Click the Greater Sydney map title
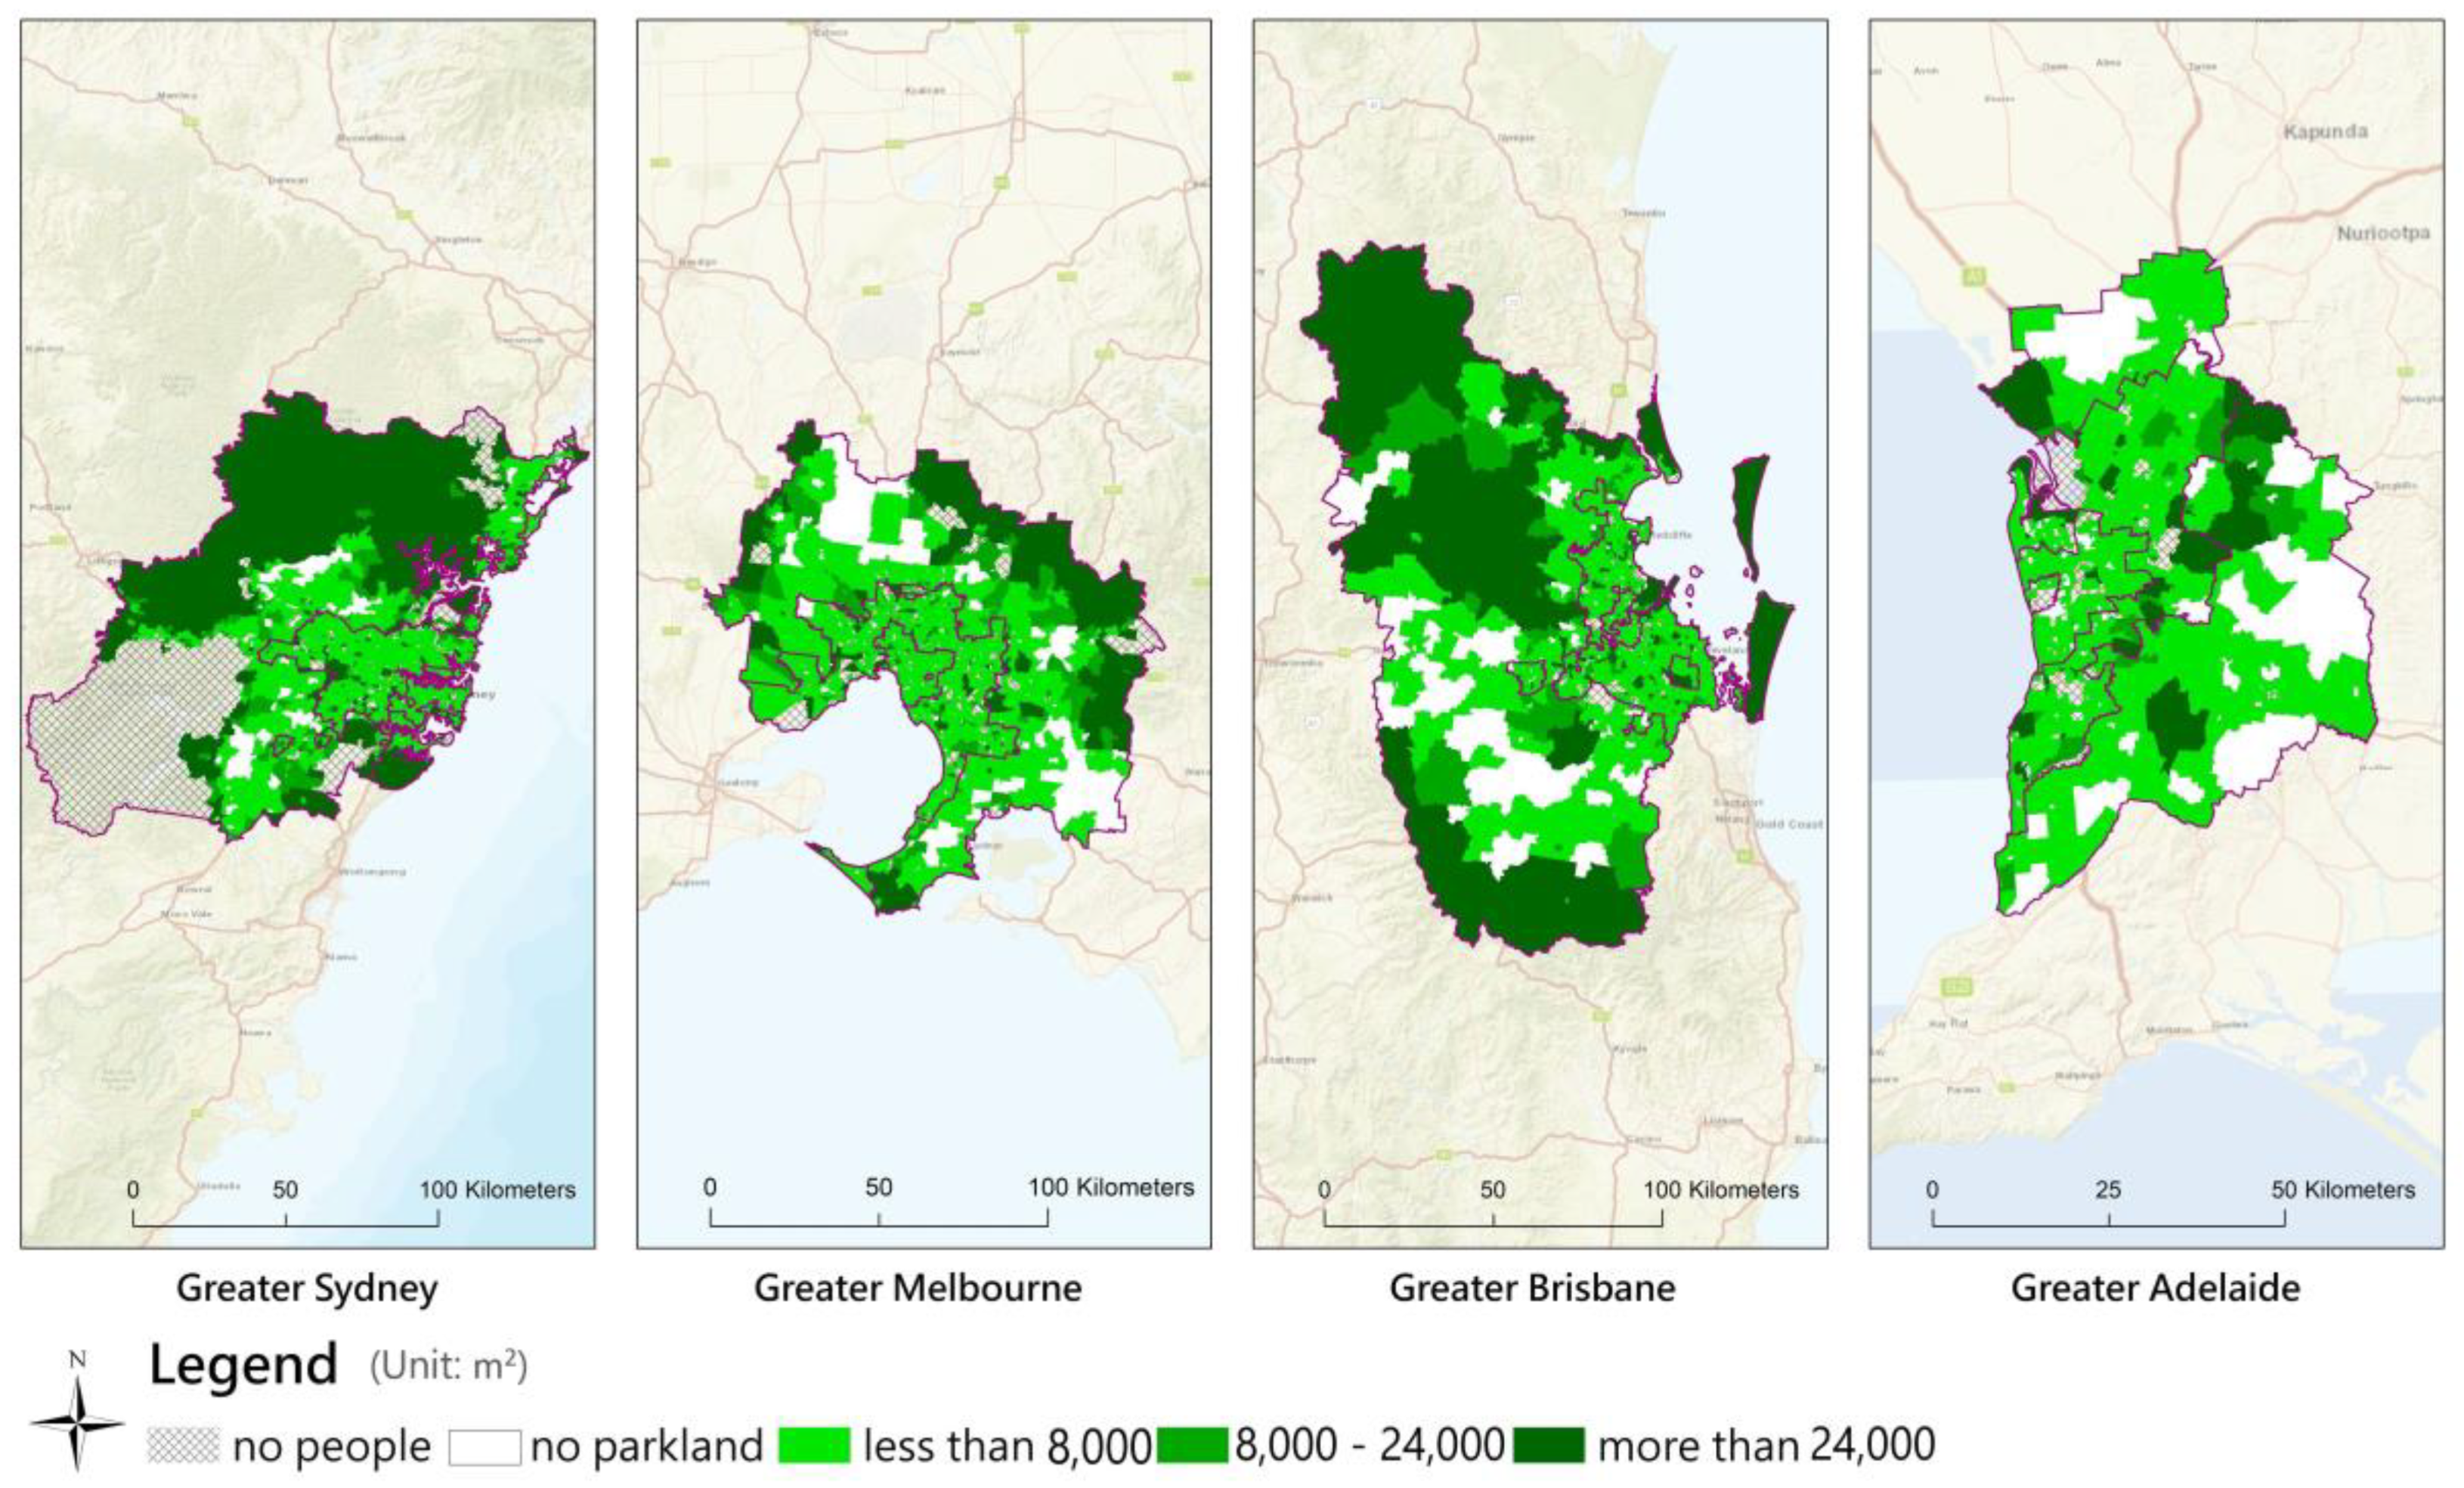2464x1488 pixels. [x=307, y=1288]
